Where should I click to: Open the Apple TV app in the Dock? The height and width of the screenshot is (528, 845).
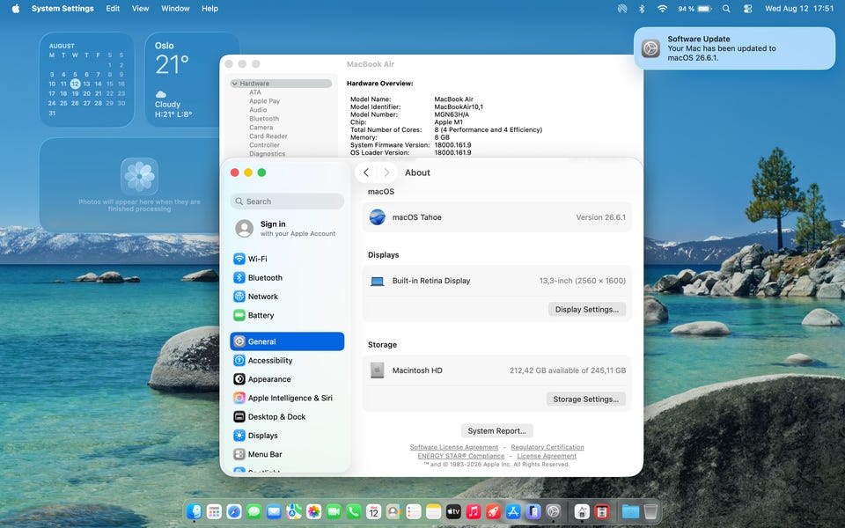point(453,511)
